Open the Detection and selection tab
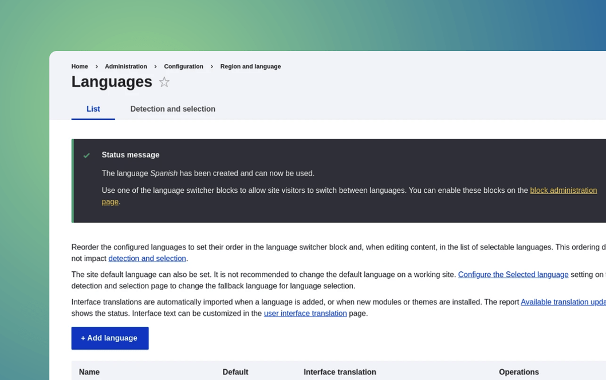This screenshot has height=380, width=606. (172, 109)
